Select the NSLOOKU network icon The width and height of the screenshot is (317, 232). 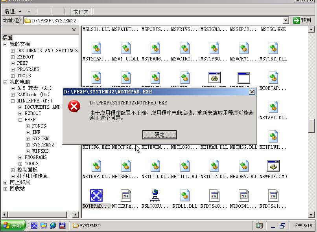pos(155,195)
